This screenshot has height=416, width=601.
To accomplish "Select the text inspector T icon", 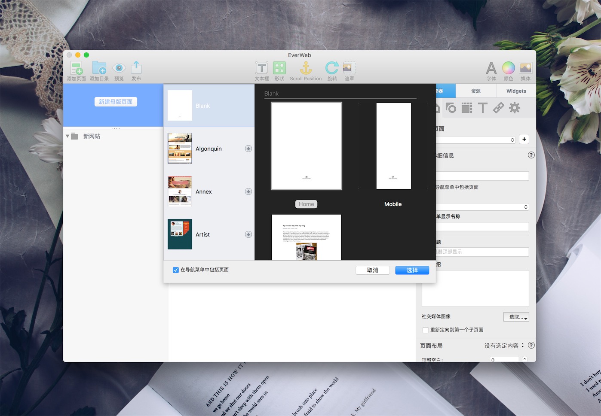I will pos(483,108).
